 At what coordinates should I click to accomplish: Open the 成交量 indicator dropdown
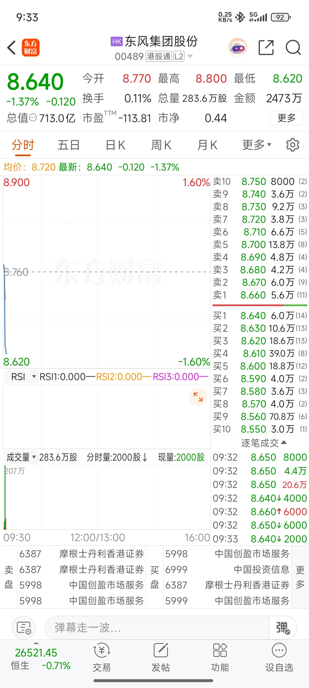[x=21, y=457]
